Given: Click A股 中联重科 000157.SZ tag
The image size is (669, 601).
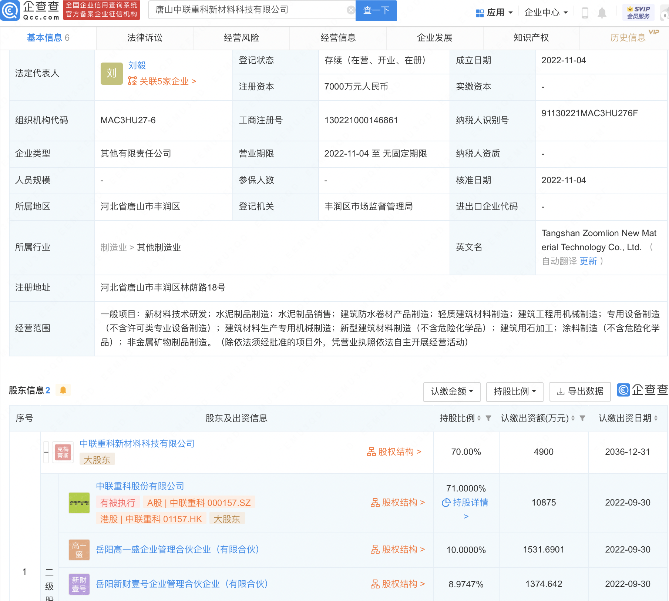Looking at the screenshot, I should click(x=199, y=503).
